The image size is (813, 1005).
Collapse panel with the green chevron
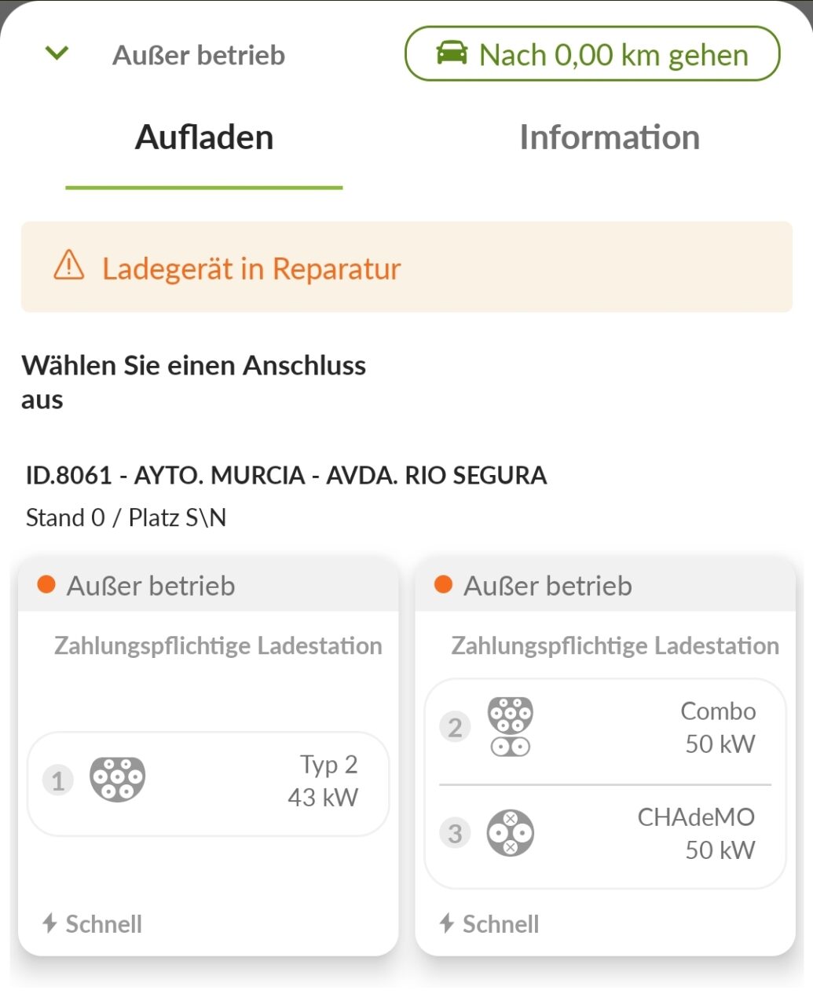click(57, 53)
